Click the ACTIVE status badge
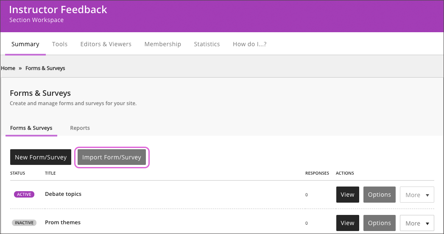 point(24,195)
